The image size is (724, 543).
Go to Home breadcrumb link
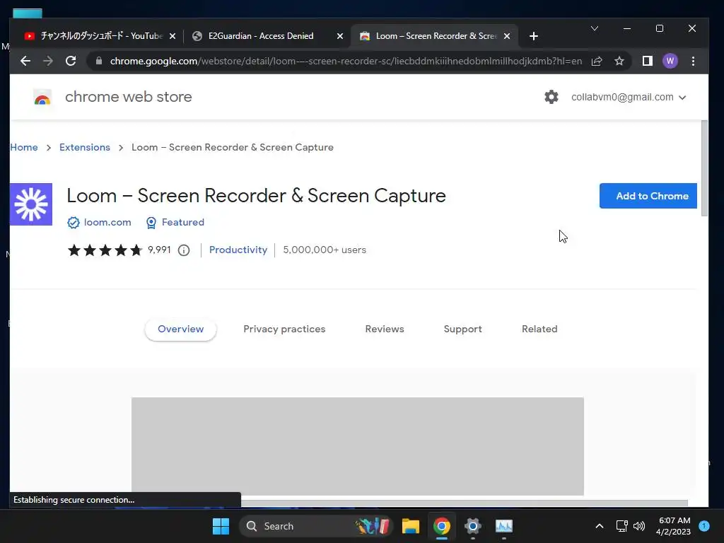coord(24,147)
